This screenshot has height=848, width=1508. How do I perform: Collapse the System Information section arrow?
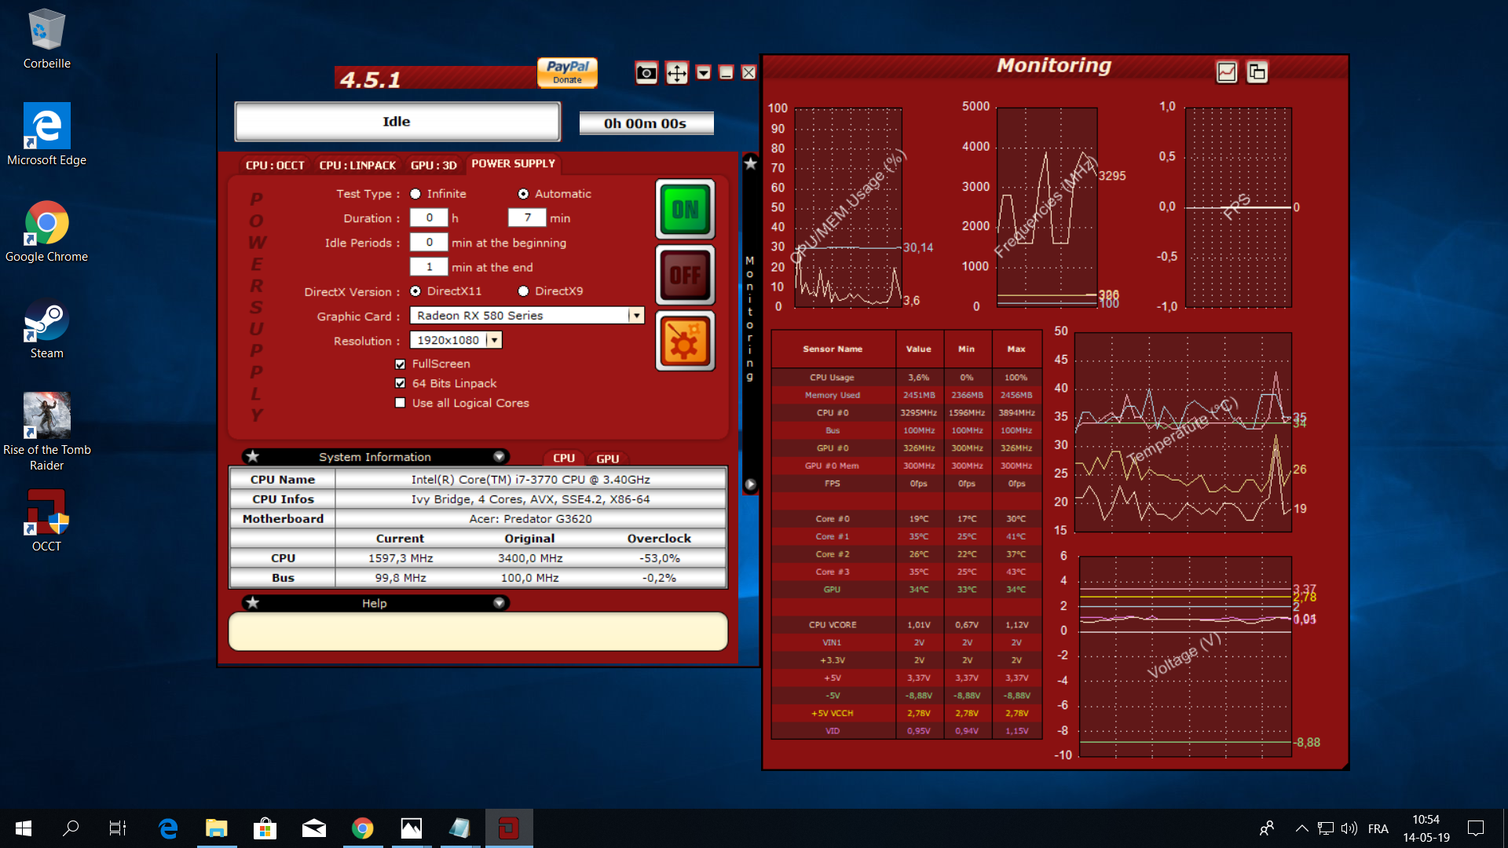click(x=499, y=457)
